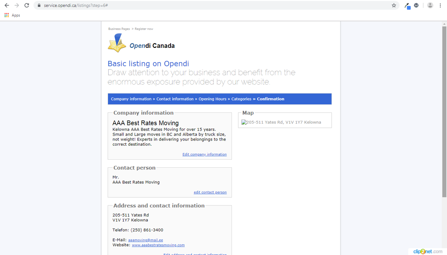Click the 205-511 Yates Rd address line
The image size is (447, 255).
point(131,215)
